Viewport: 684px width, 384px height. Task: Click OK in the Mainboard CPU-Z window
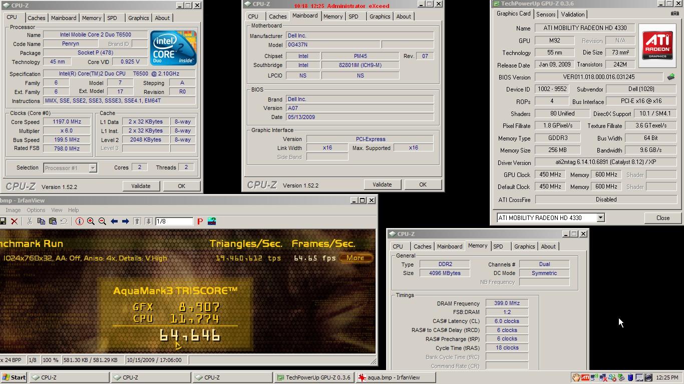(x=423, y=184)
